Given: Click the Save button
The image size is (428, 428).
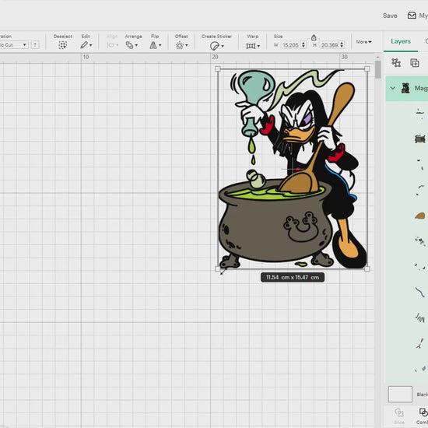Looking at the screenshot, I should pyautogui.click(x=390, y=16).
